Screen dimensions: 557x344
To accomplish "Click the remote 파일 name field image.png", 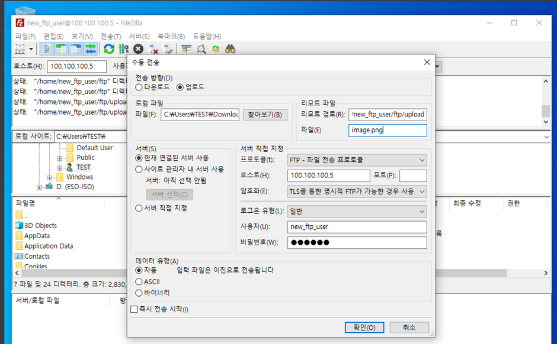I will [388, 130].
